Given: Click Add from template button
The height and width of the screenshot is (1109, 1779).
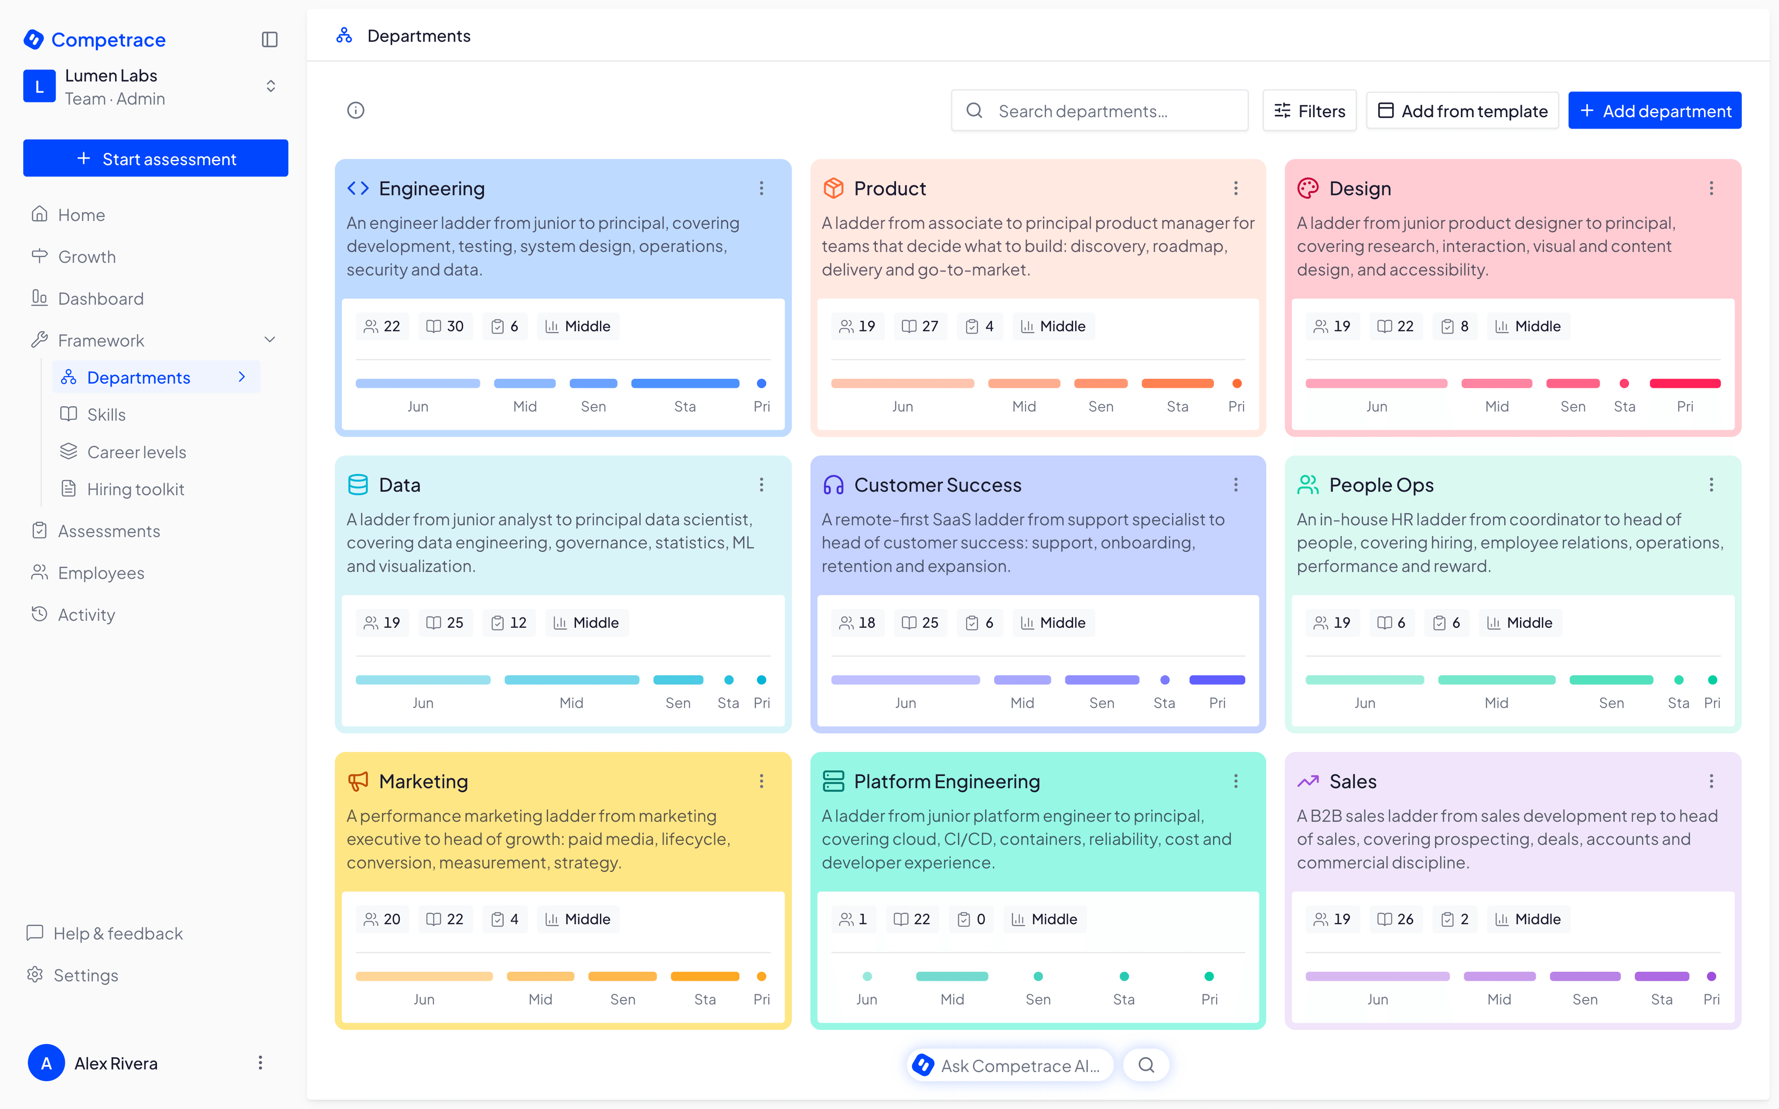Looking at the screenshot, I should pyautogui.click(x=1462, y=110).
